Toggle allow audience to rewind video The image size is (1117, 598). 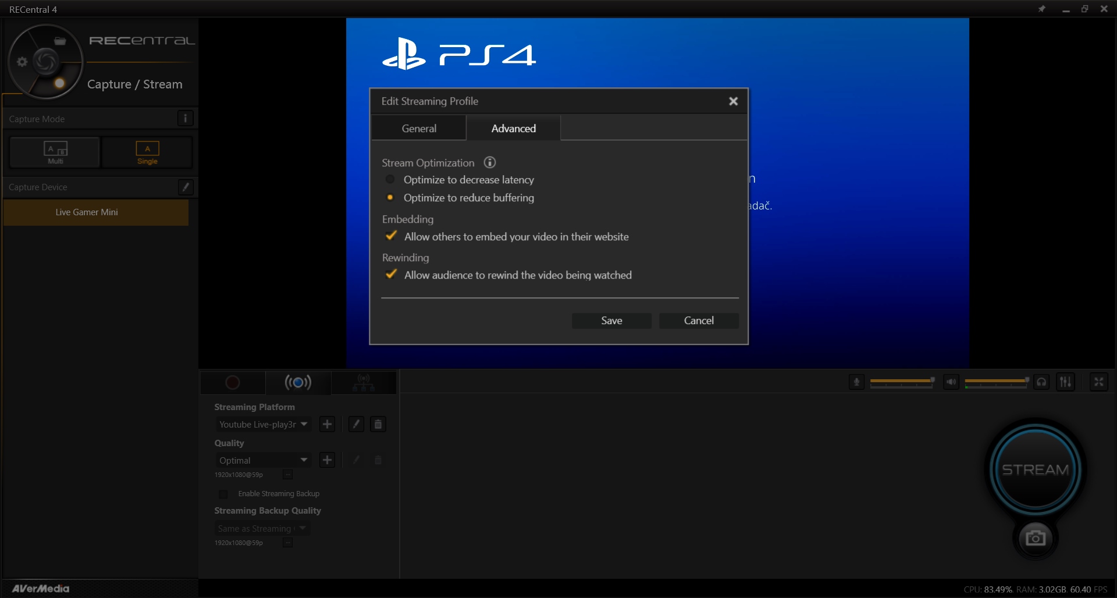[392, 275]
